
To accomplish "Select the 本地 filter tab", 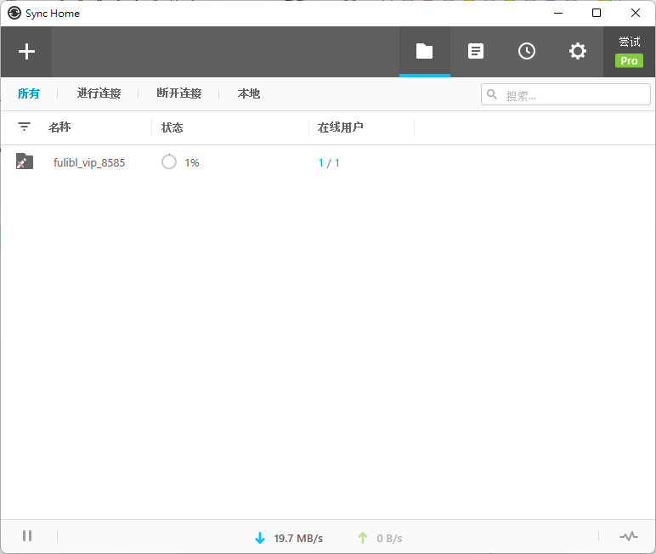I will [249, 93].
